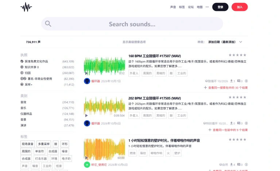
Task: Click the license icon on the fireplace result
Action: click(246, 164)
